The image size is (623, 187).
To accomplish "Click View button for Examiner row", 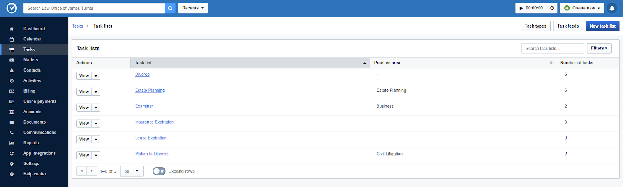I will click(x=84, y=108).
